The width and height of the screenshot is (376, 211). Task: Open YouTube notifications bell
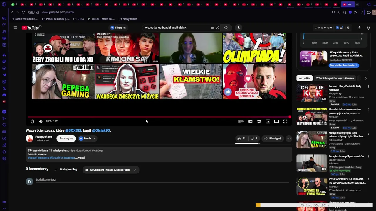pyautogui.click(x=368, y=28)
